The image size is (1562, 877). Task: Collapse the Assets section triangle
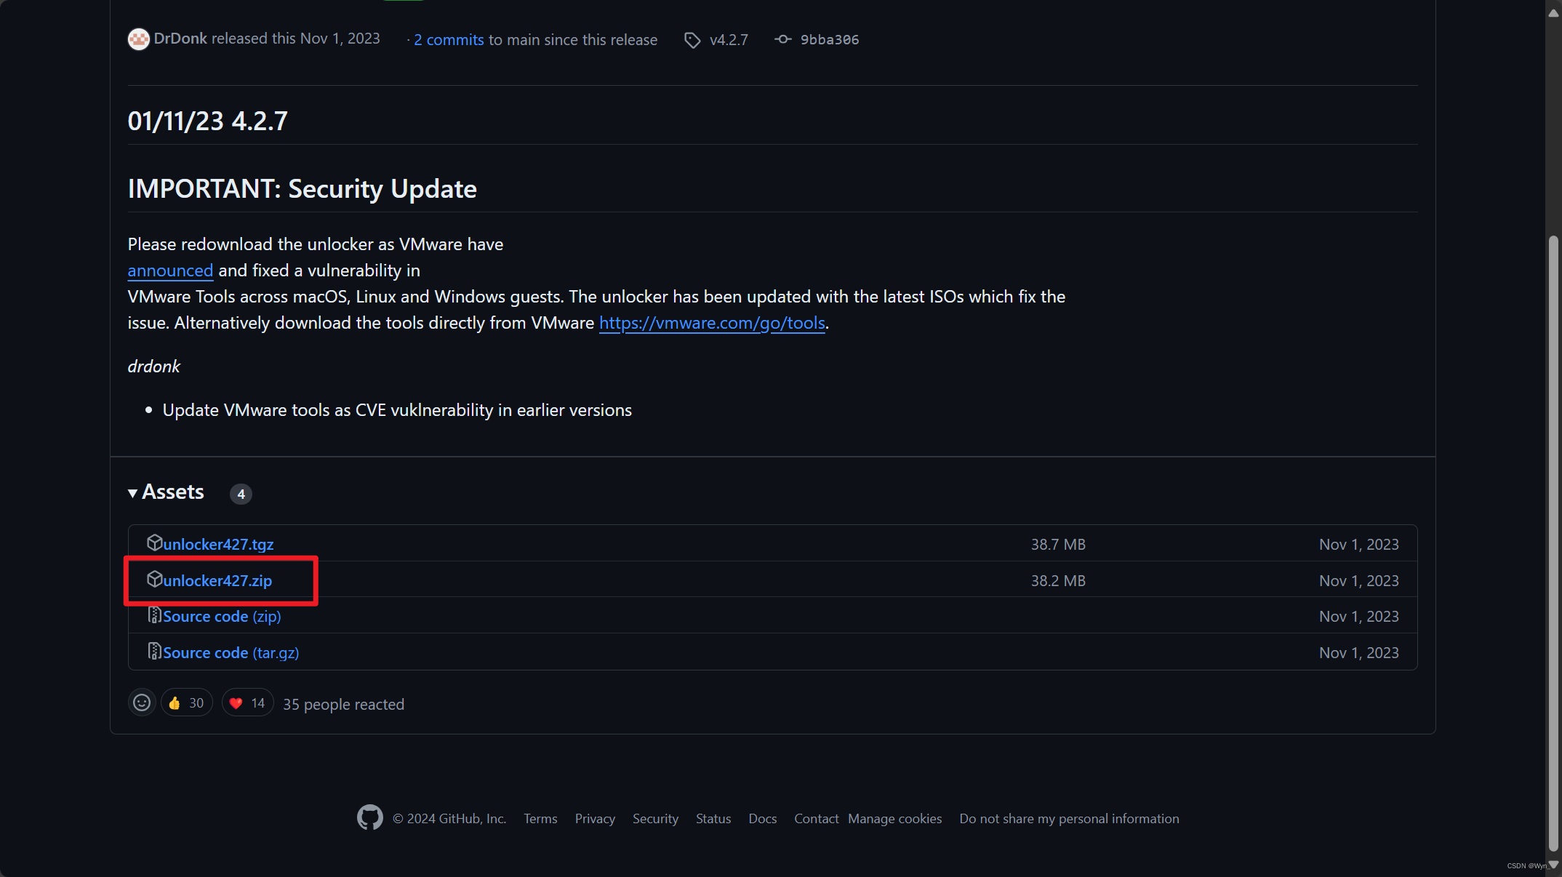coord(132,493)
